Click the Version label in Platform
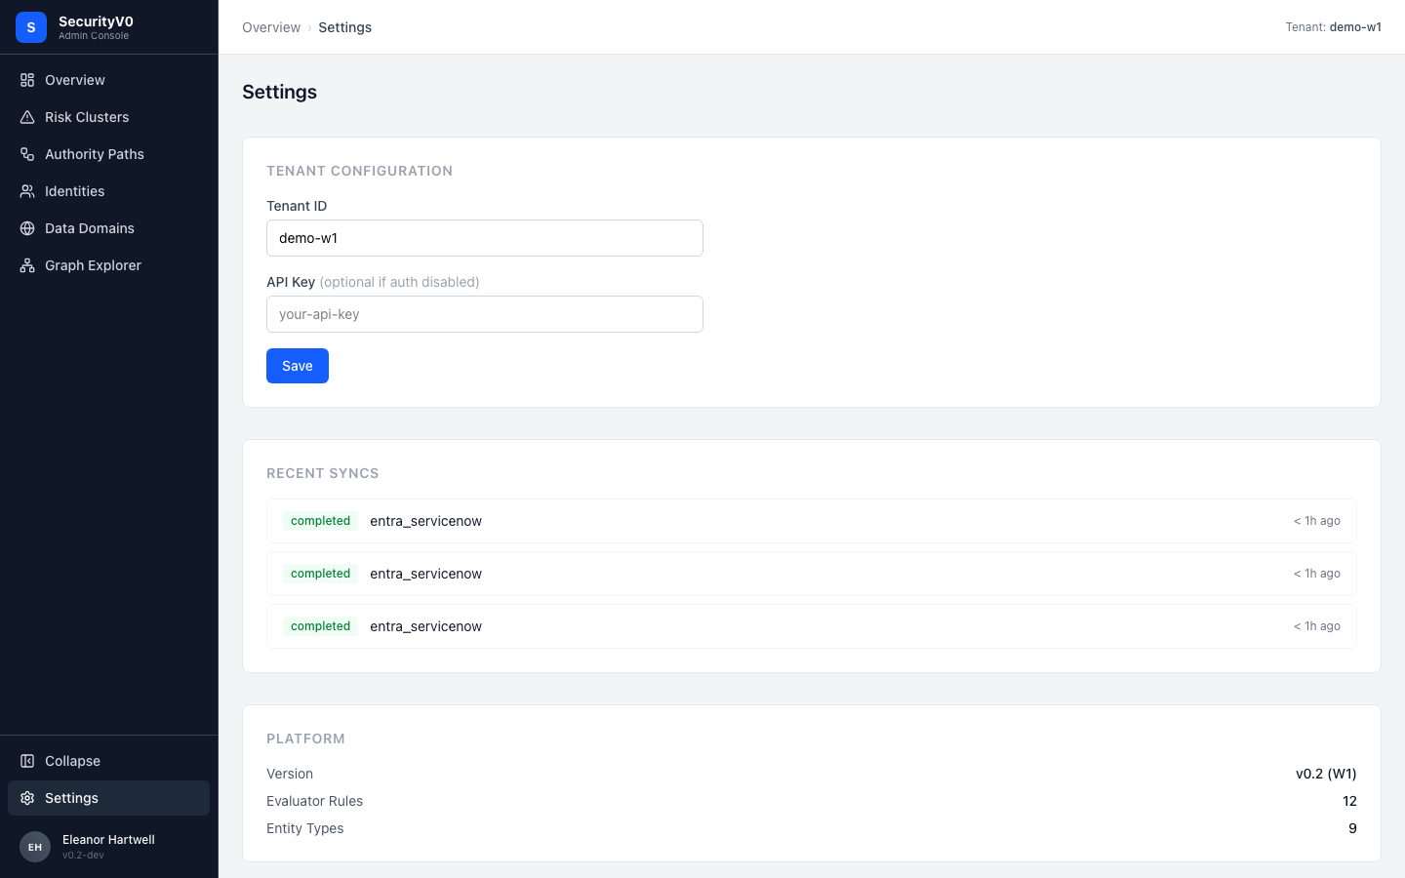This screenshot has width=1405, height=878. (290, 774)
